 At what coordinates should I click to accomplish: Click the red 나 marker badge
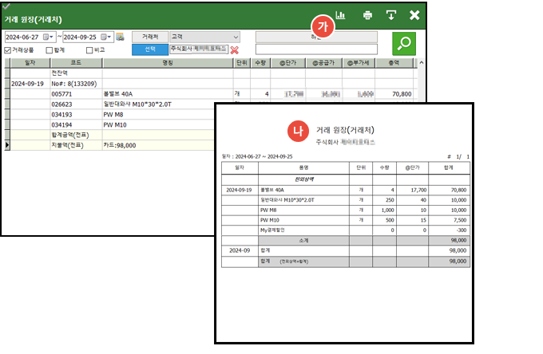(301, 130)
